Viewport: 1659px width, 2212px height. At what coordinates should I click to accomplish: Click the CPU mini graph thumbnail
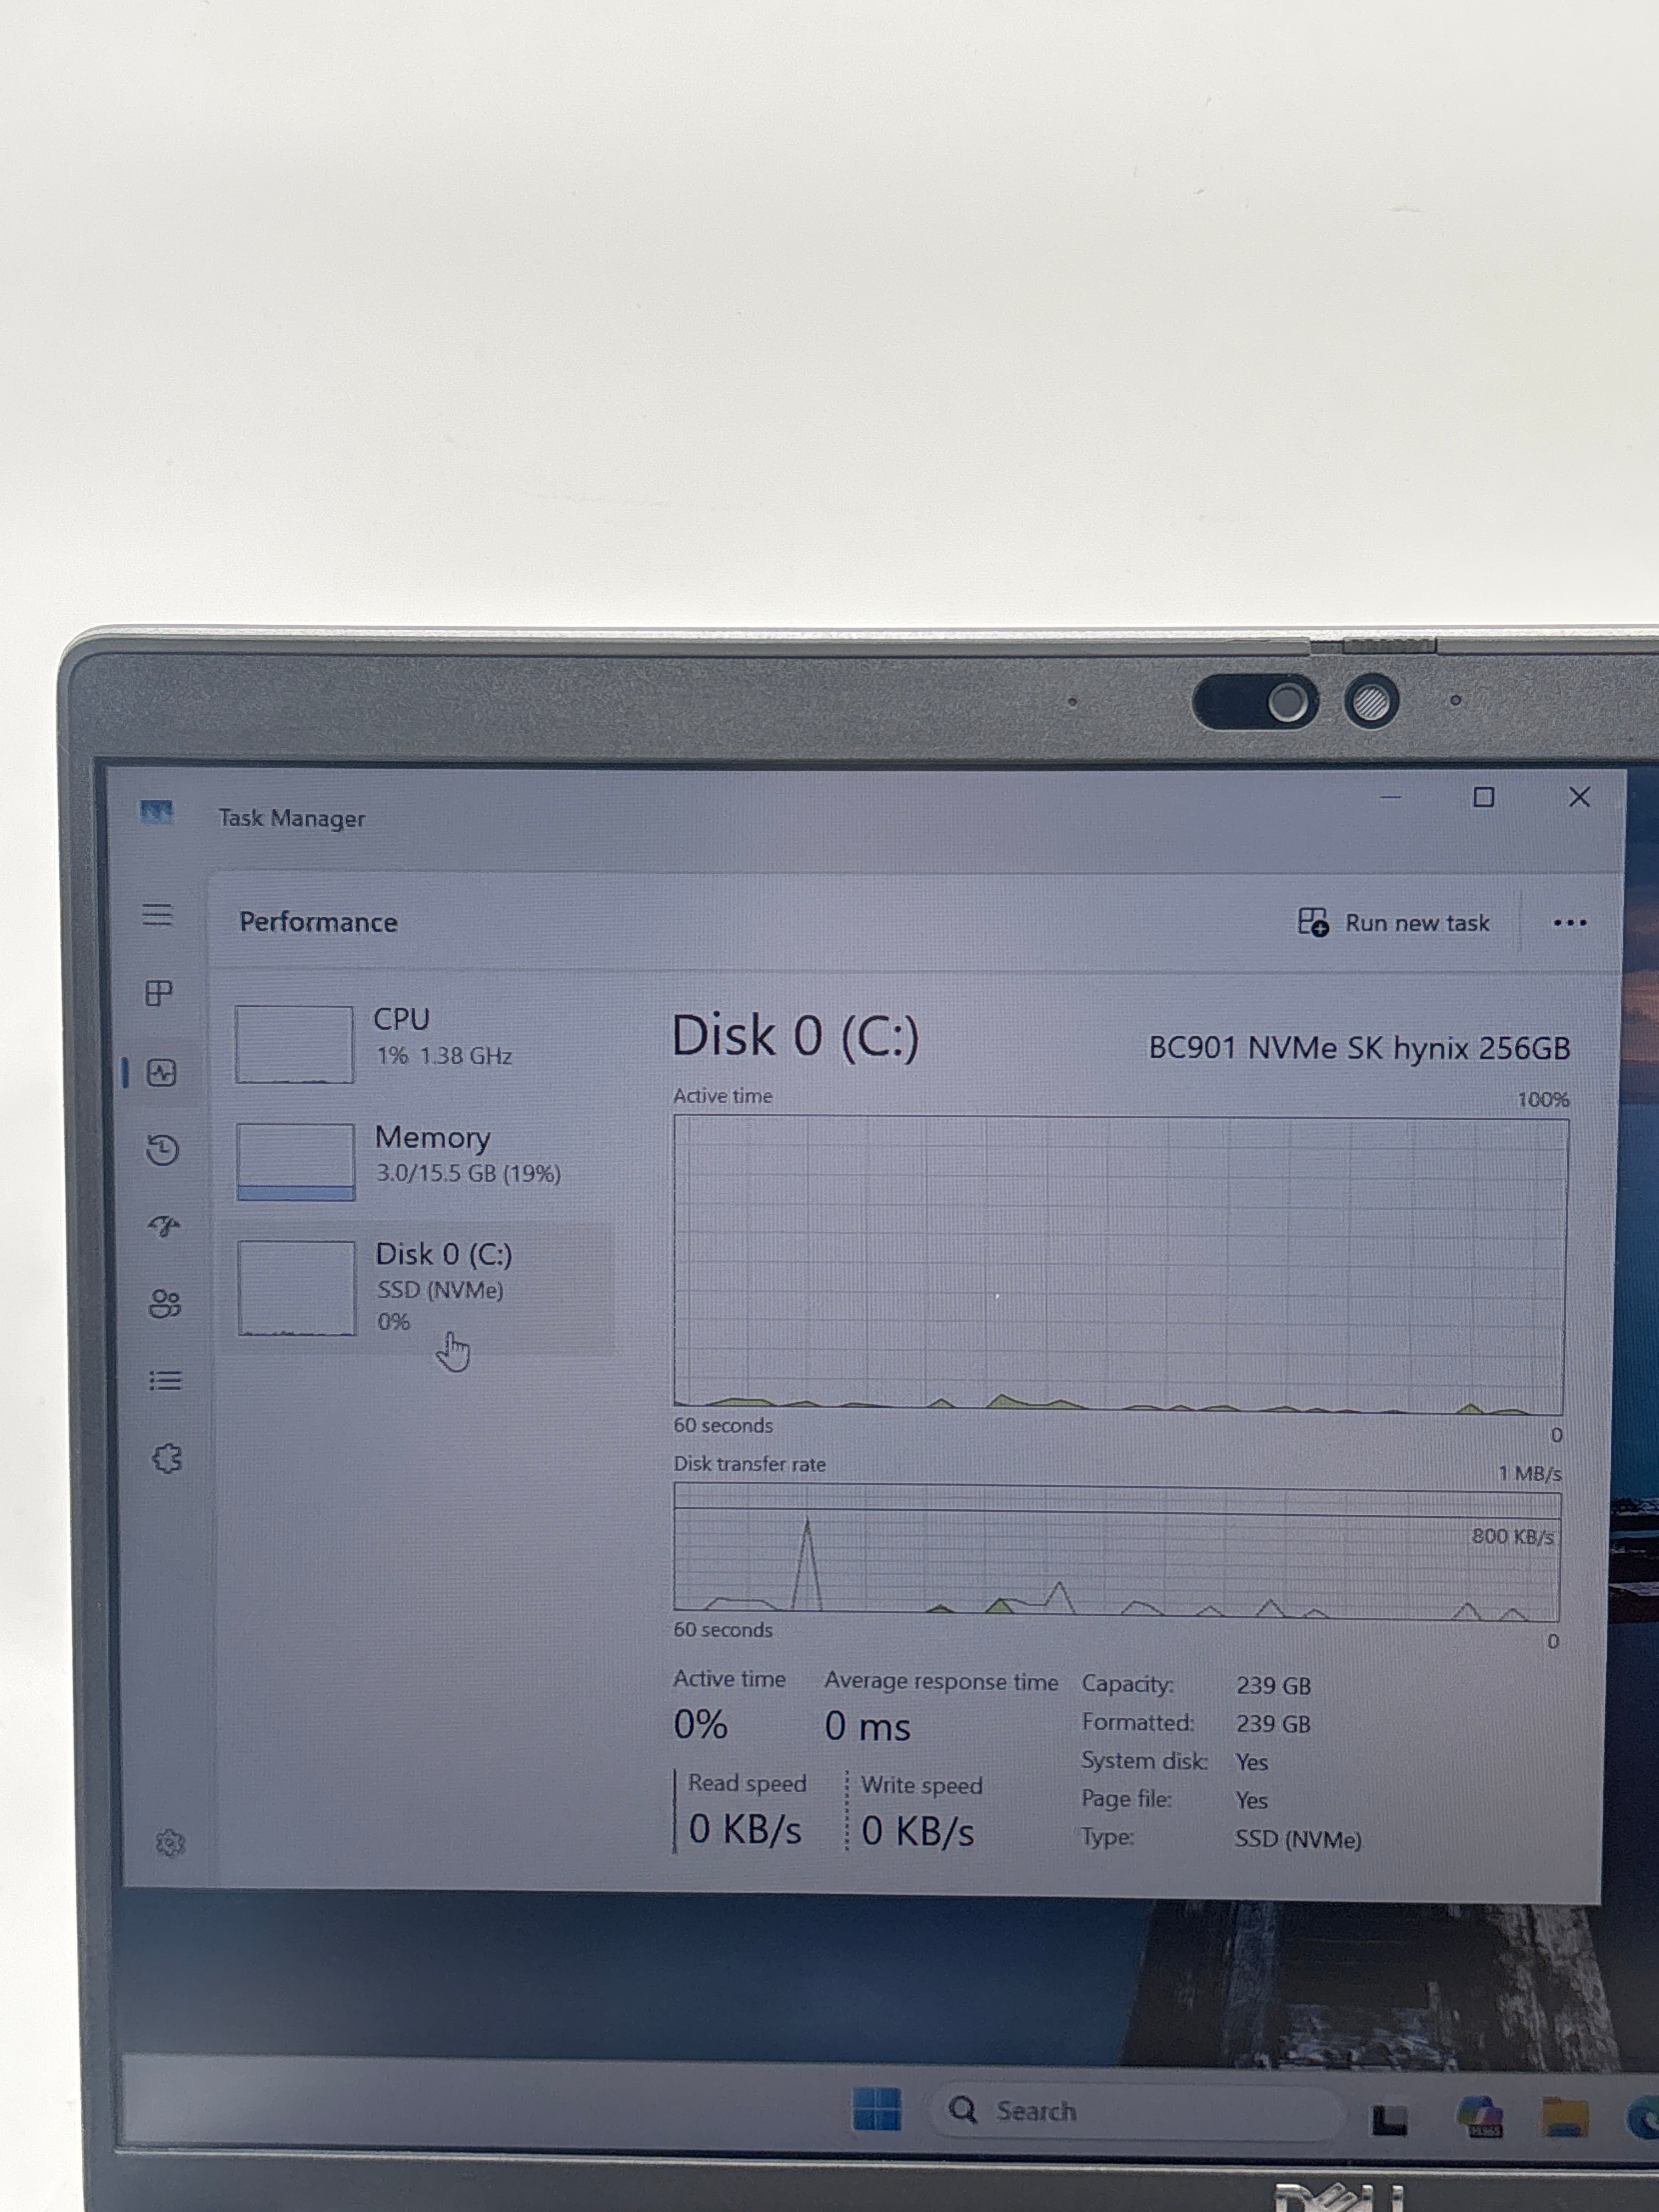(294, 1044)
